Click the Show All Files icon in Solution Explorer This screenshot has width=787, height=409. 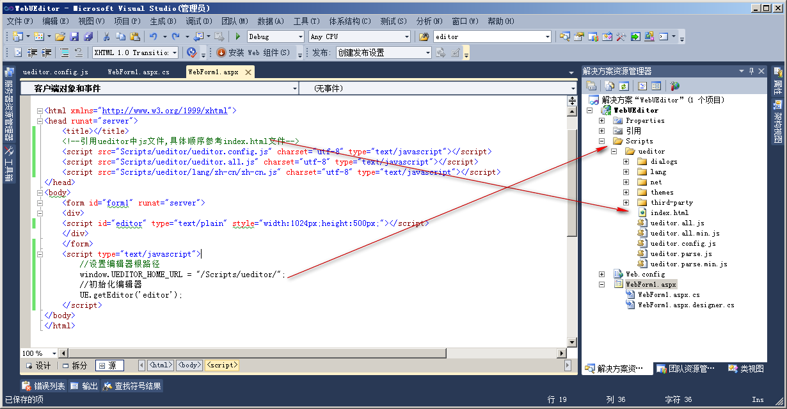(x=610, y=86)
